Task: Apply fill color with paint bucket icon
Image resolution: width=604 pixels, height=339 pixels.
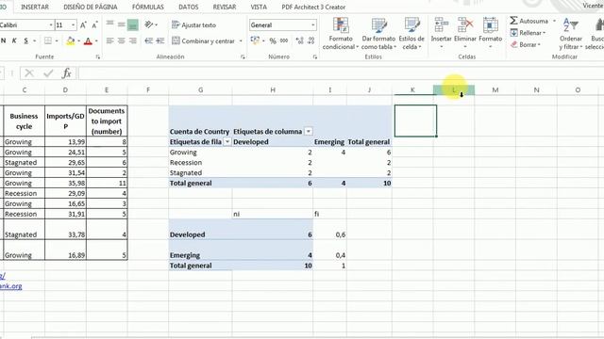Action: point(70,40)
